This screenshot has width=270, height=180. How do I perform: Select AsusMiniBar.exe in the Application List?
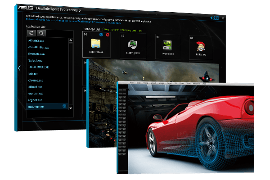[x=39, y=47]
